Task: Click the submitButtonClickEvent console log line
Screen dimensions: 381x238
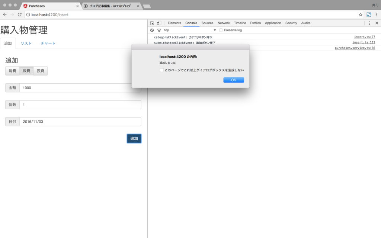Action: (x=185, y=43)
